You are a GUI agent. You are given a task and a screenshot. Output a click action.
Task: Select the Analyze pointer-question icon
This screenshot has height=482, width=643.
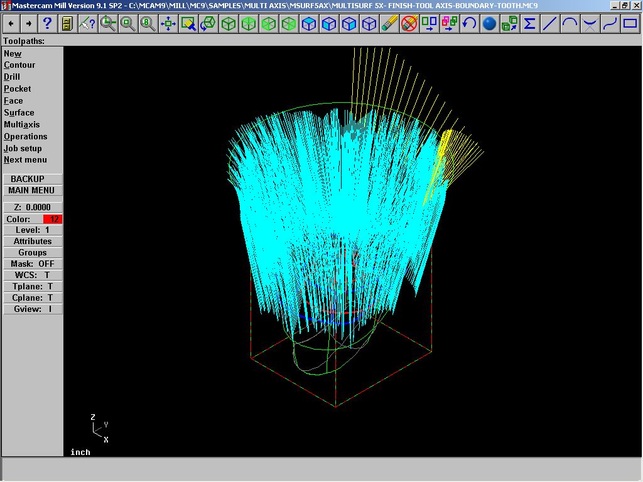(87, 24)
